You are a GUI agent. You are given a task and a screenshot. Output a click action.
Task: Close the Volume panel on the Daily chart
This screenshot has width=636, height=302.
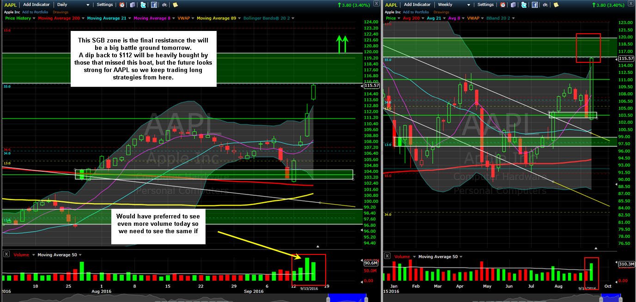6,254
